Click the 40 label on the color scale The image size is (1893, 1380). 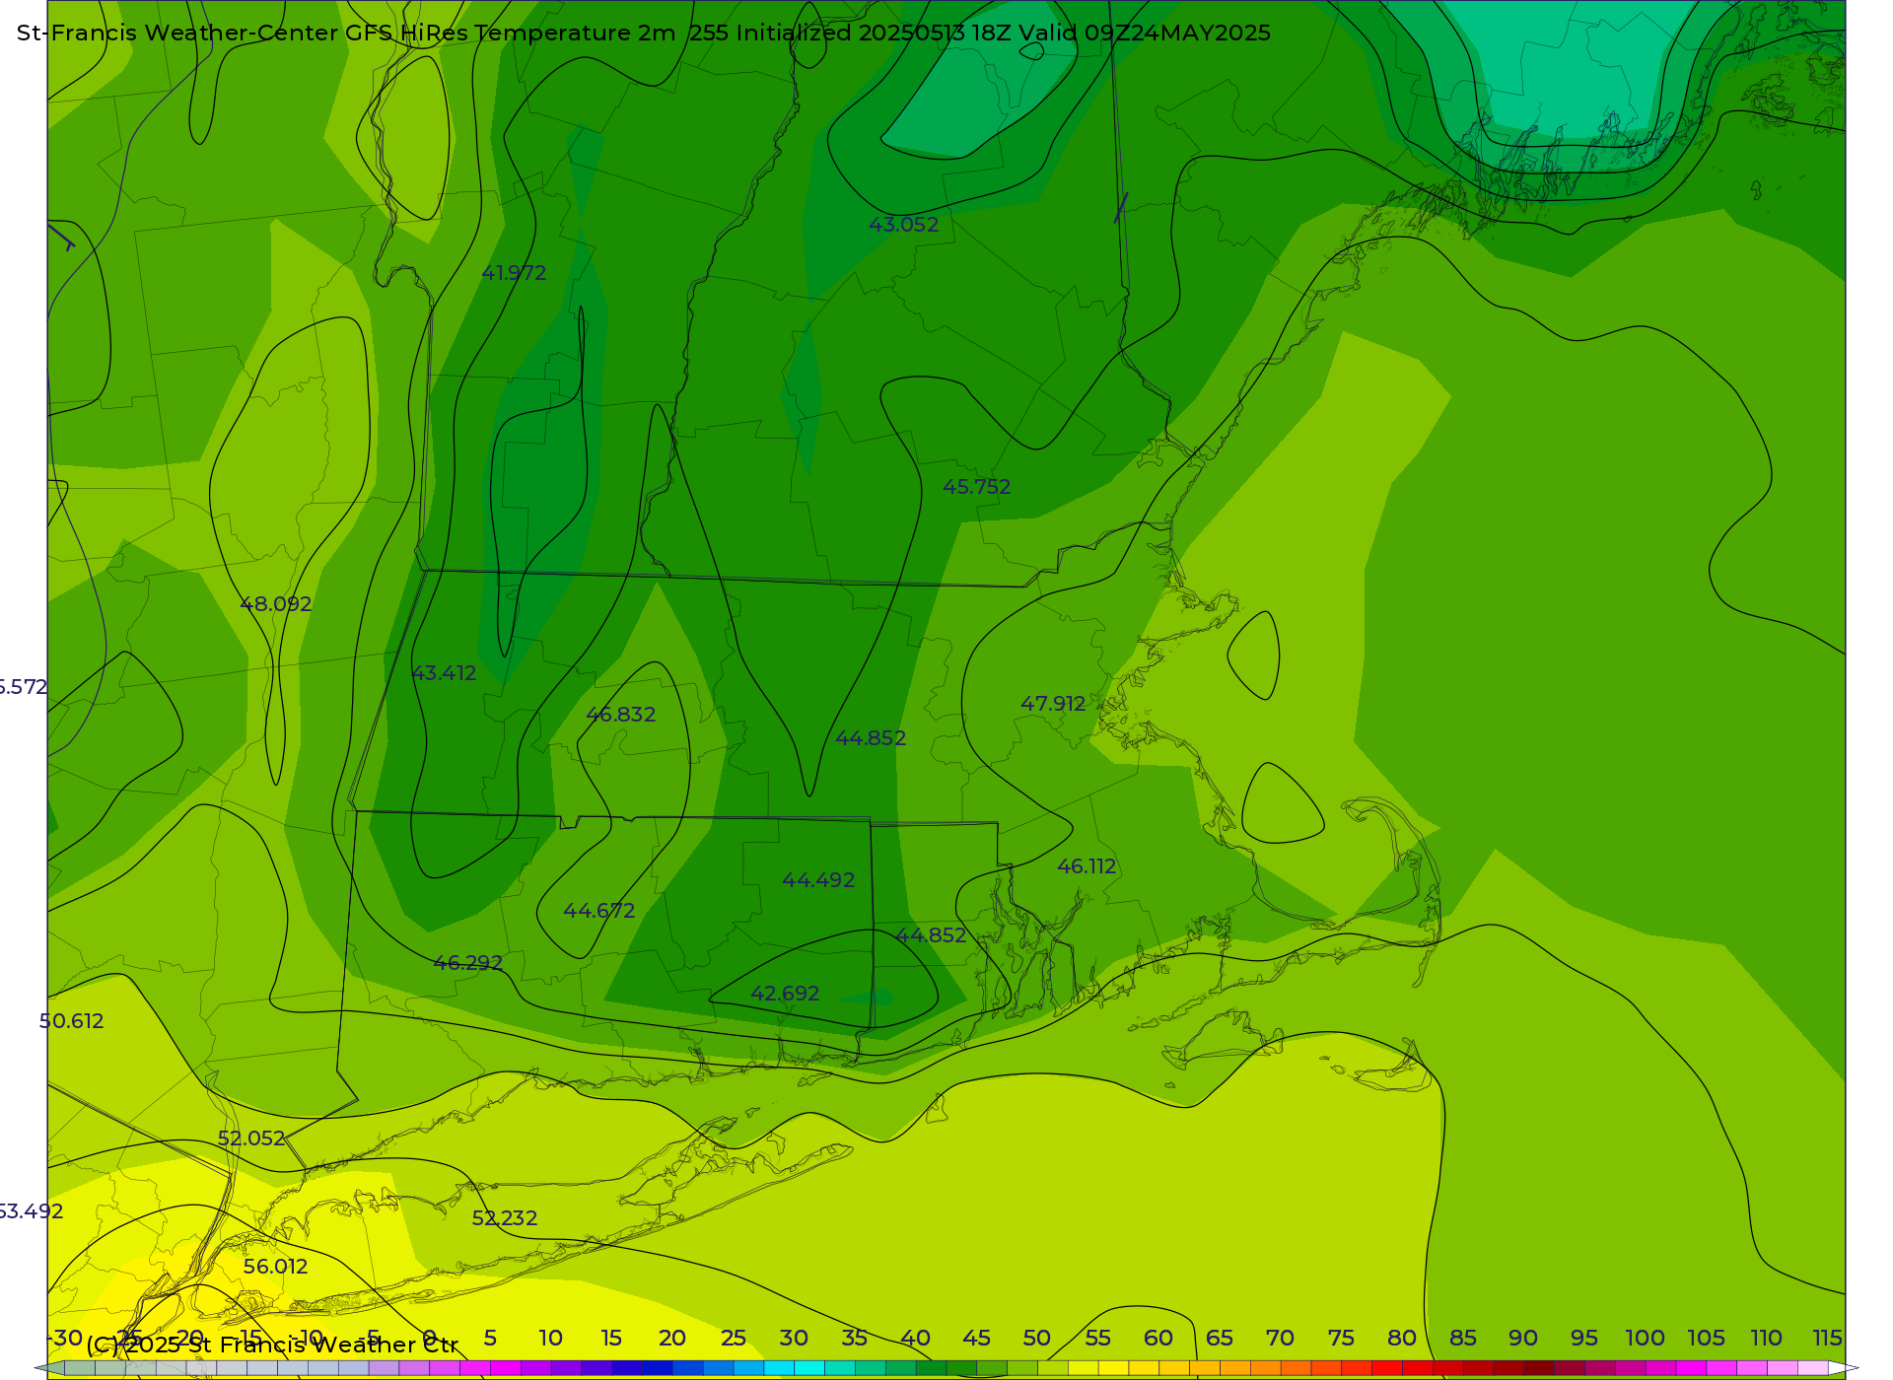pos(915,1339)
